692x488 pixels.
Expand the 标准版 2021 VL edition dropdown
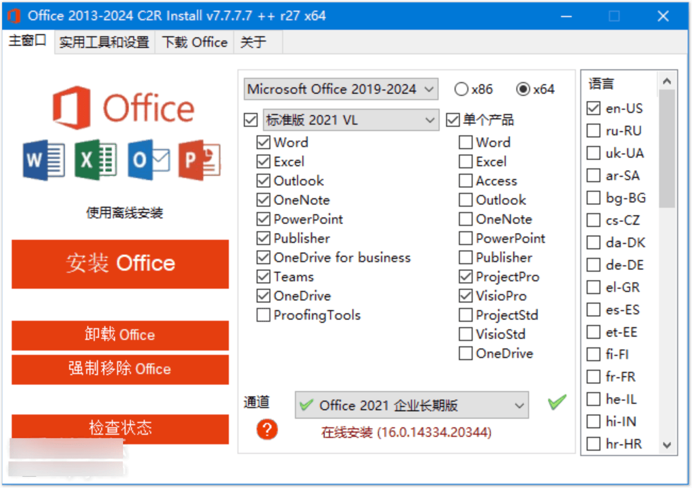[351, 120]
